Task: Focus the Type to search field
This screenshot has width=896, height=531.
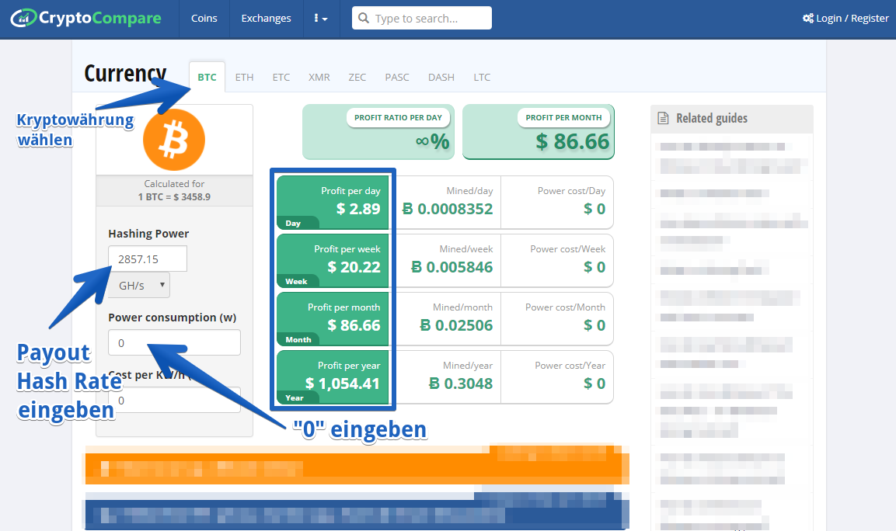Action: click(422, 19)
